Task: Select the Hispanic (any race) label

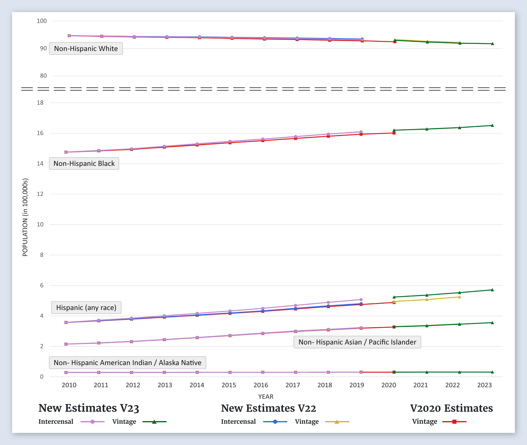Action: (86, 308)
